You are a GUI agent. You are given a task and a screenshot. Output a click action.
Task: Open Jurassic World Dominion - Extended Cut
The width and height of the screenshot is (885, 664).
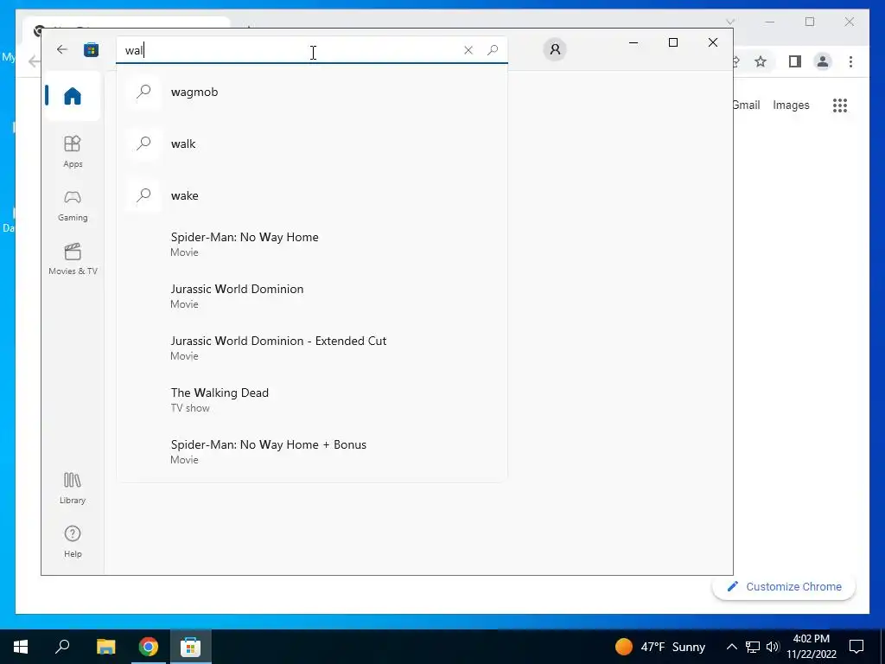point(311,348)
